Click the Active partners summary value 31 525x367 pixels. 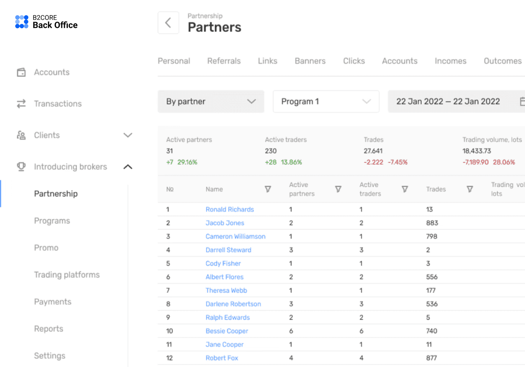pyautogui.click(x=170, y=151)
